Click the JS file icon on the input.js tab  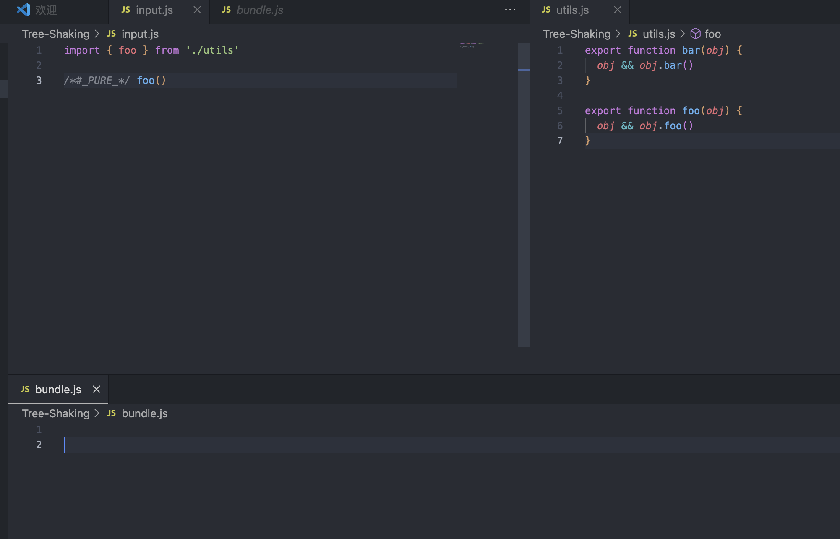[x=125, y=10]
